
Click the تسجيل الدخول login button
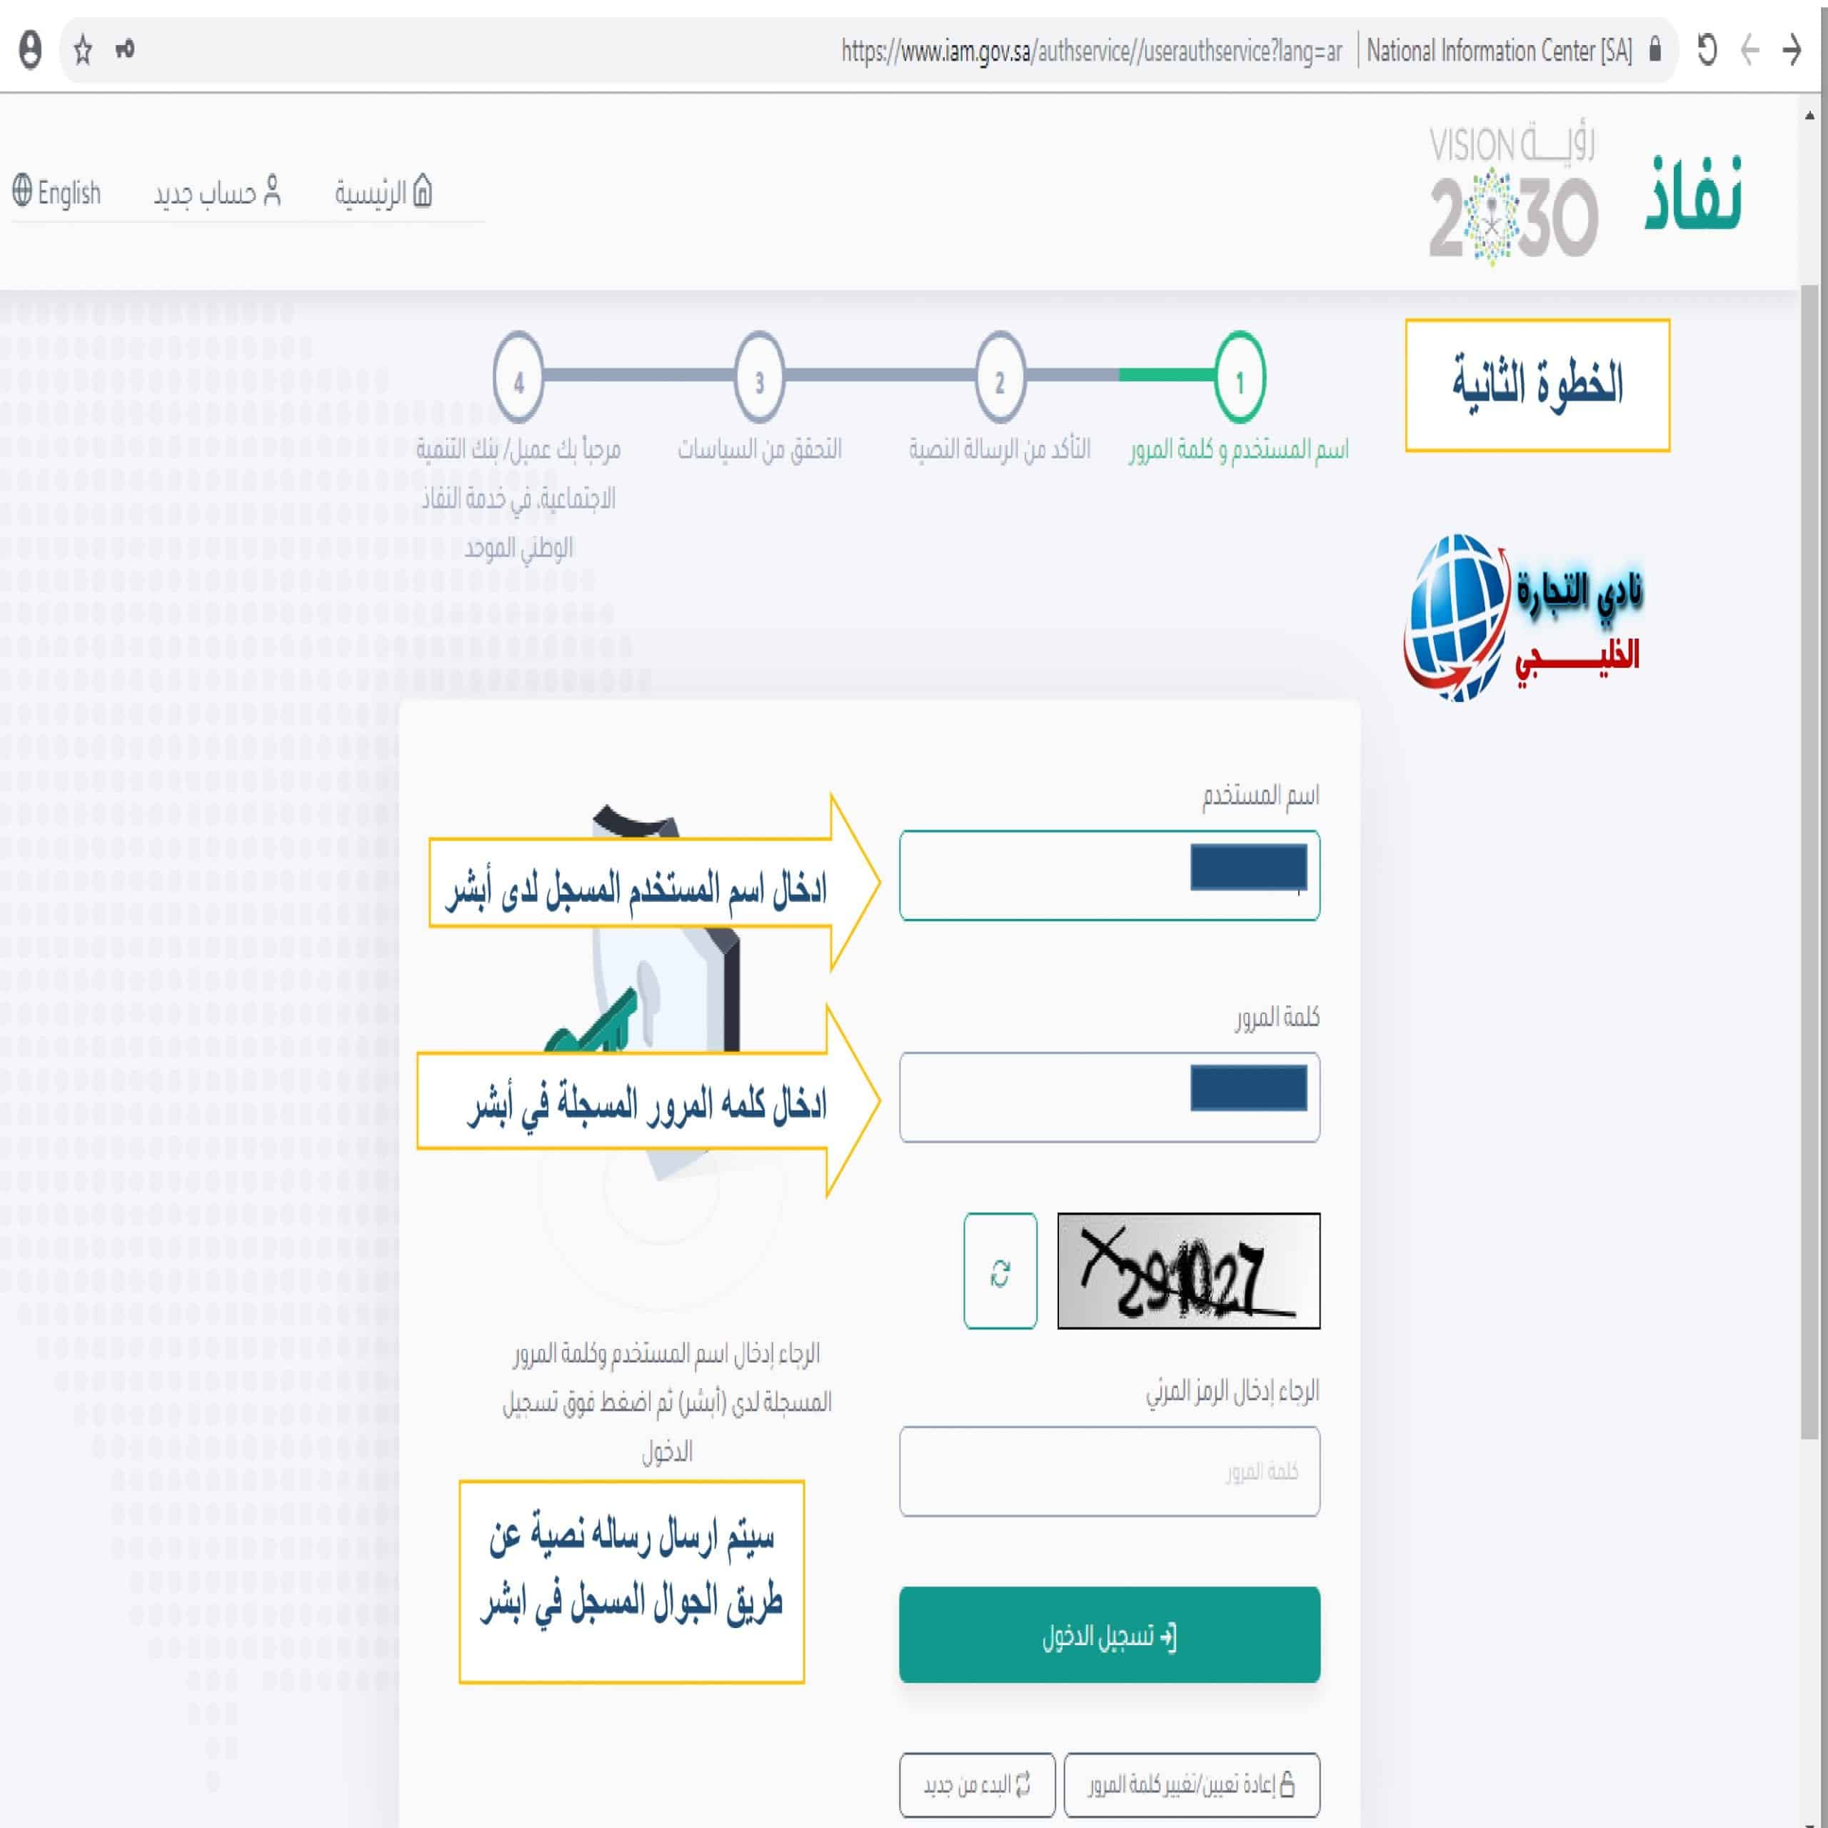click(1110, 1636)
